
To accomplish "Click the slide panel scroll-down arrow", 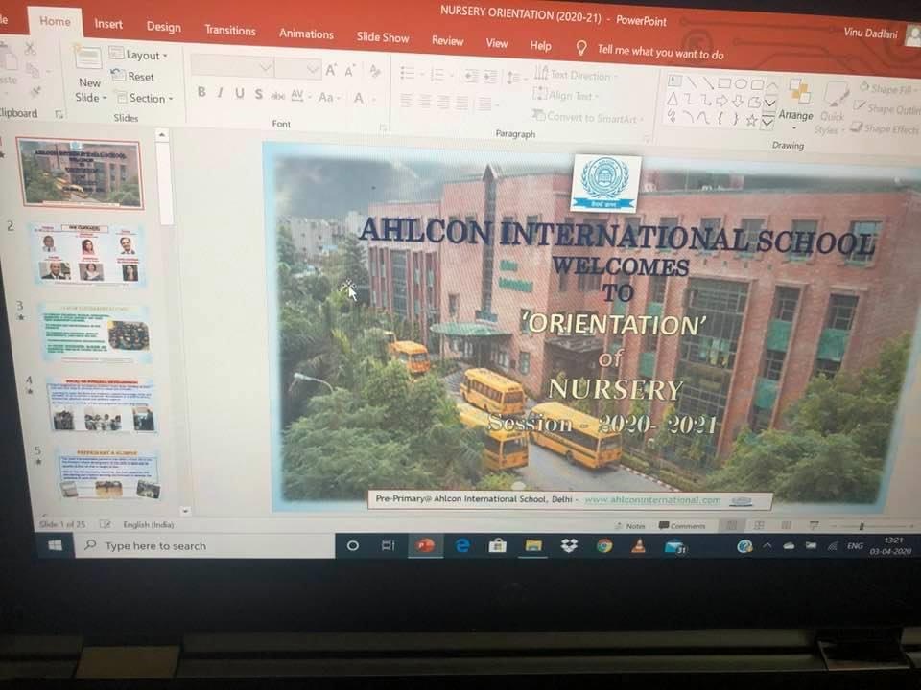I will pos(185,511).
